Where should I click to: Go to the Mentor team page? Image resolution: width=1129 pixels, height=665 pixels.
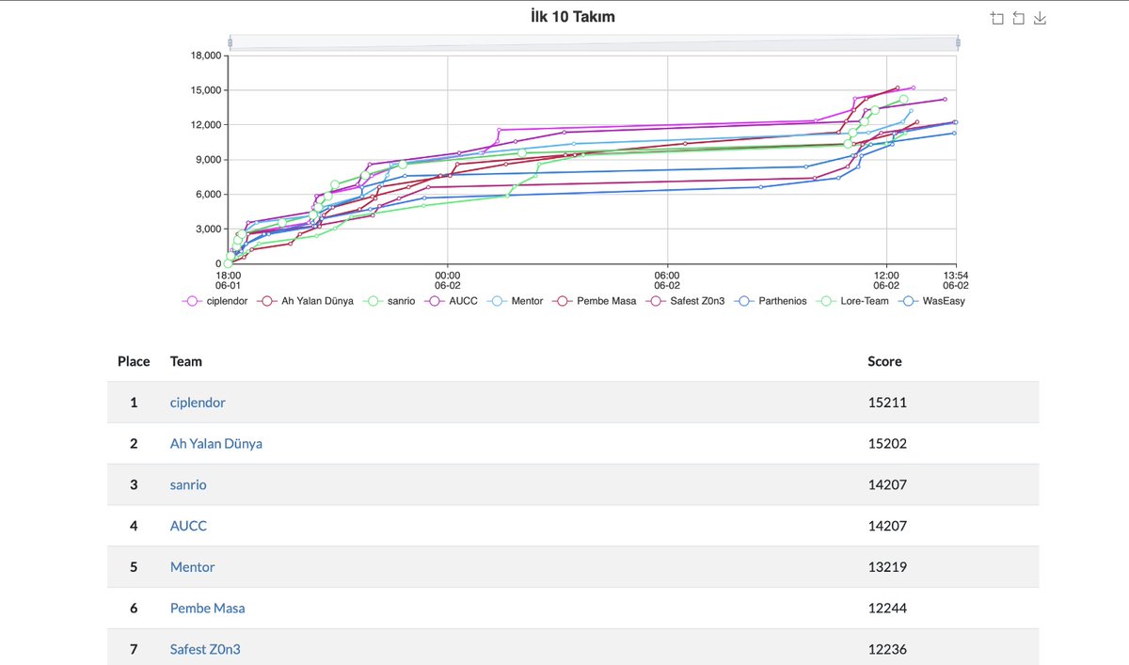coord(193,567)
